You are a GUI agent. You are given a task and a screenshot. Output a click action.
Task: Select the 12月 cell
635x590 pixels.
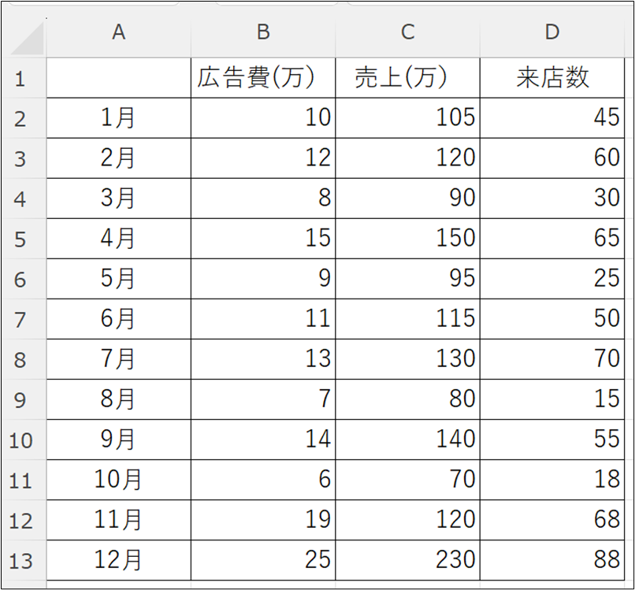(118, 560)
